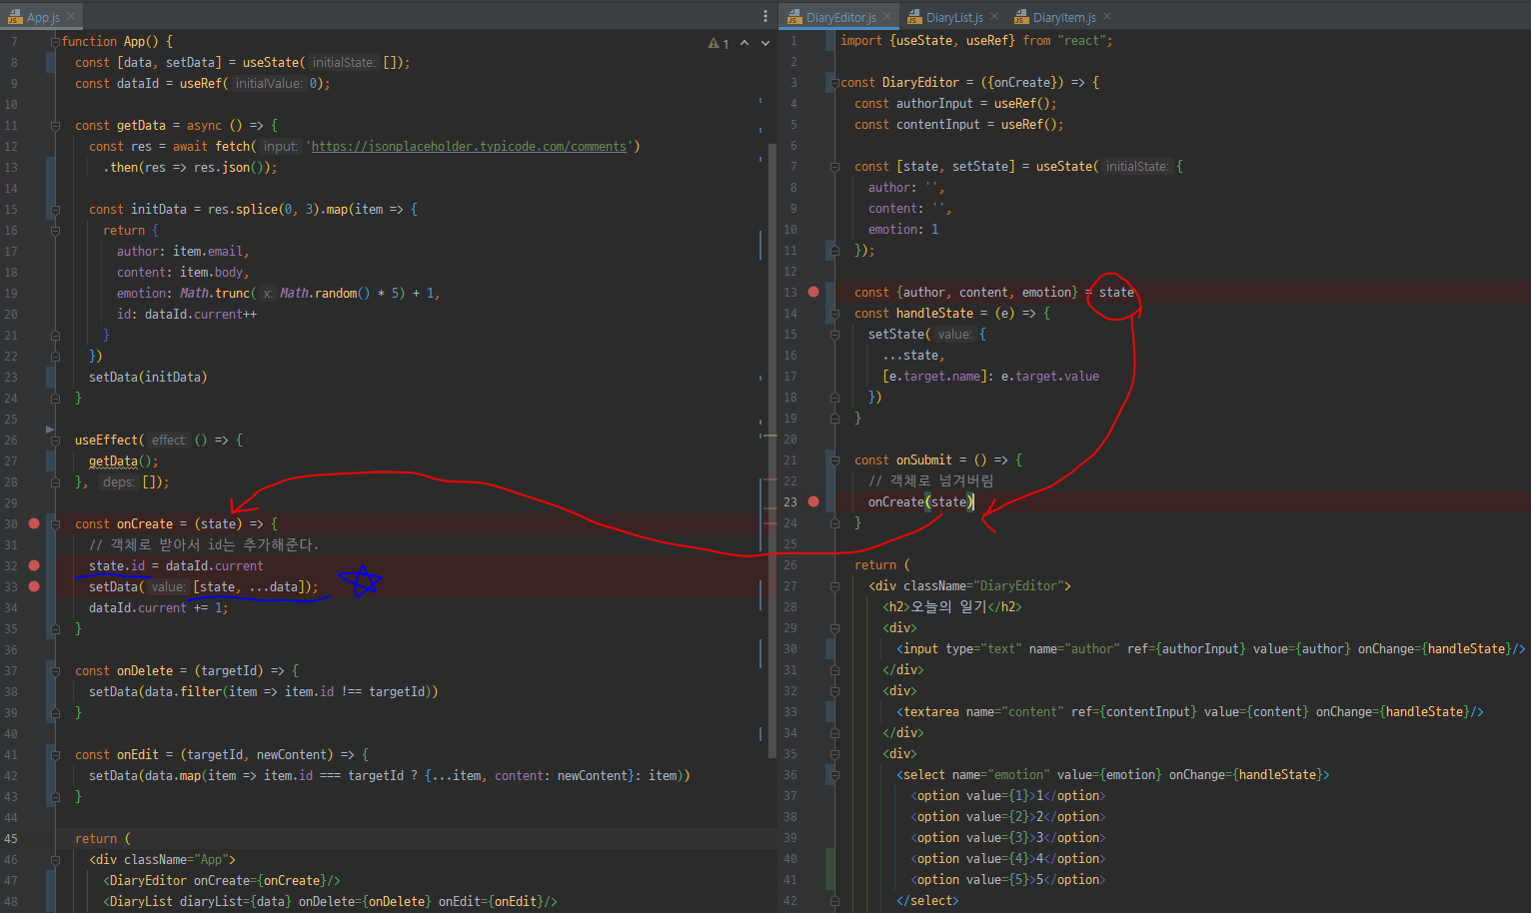Click the input type text author line
The width and height of the screenshot is (1531, 913).
point(1210,648)
